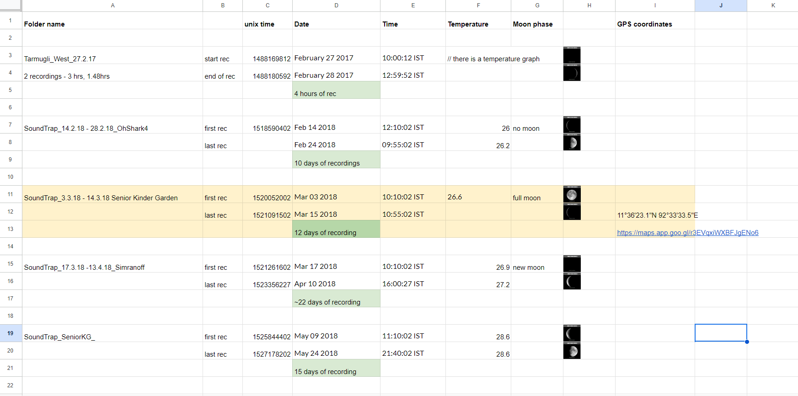Click row 11 header to select row
Image resolution: width=798 pixels, height=396 pixels.
click(x=11, y=194)
